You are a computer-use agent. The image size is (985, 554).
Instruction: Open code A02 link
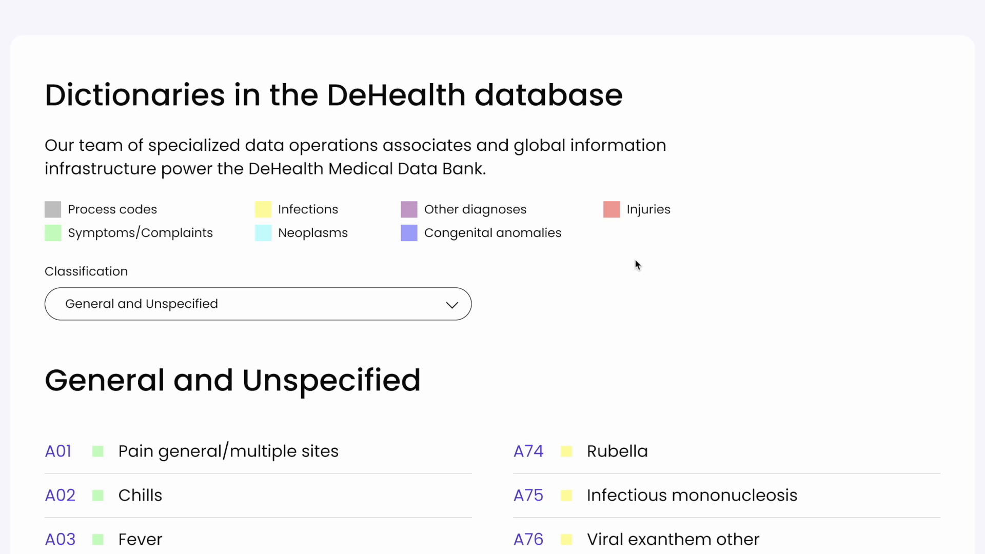click(60, 496)
